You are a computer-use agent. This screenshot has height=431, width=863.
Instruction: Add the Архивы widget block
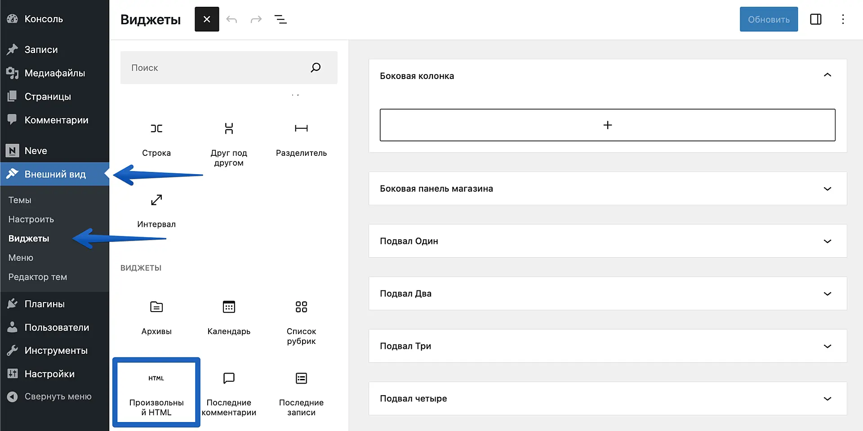point(156,318)
